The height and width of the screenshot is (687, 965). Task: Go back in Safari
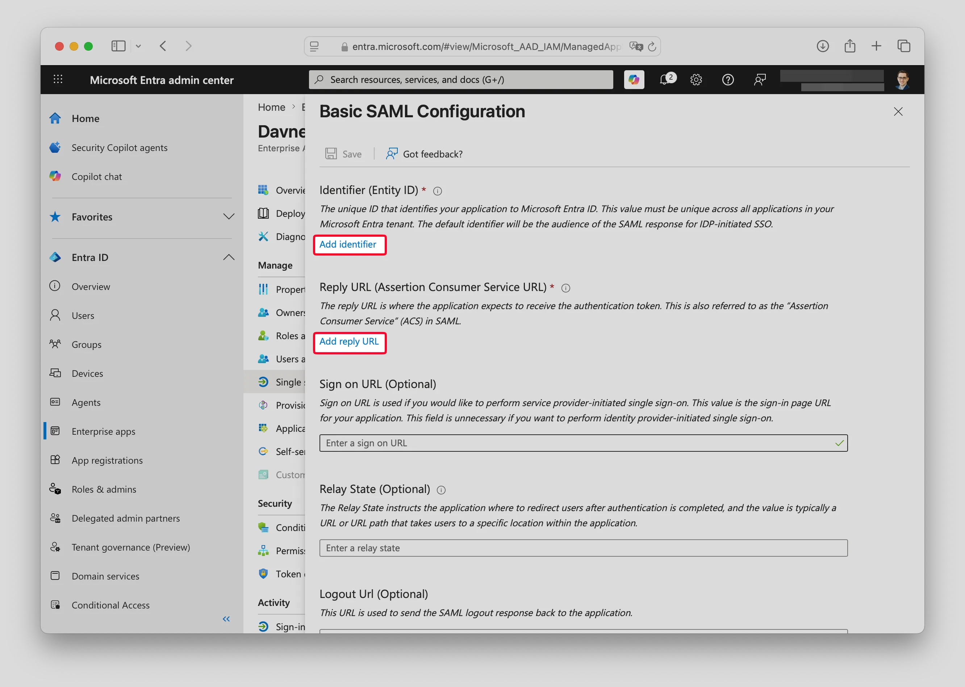(x=163, y=46)
